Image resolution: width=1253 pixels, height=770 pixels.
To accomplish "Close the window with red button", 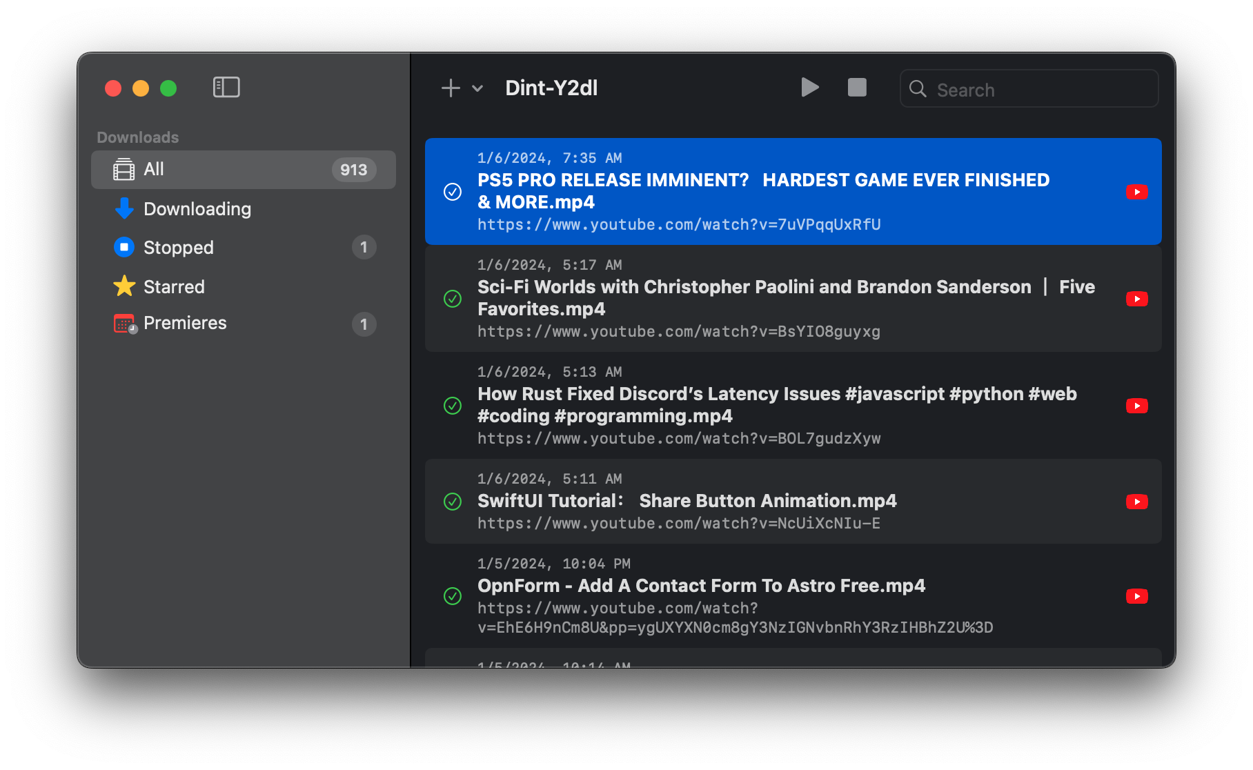I will point(113,88).
